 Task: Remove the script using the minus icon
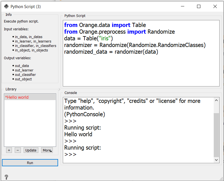[18, 150]
